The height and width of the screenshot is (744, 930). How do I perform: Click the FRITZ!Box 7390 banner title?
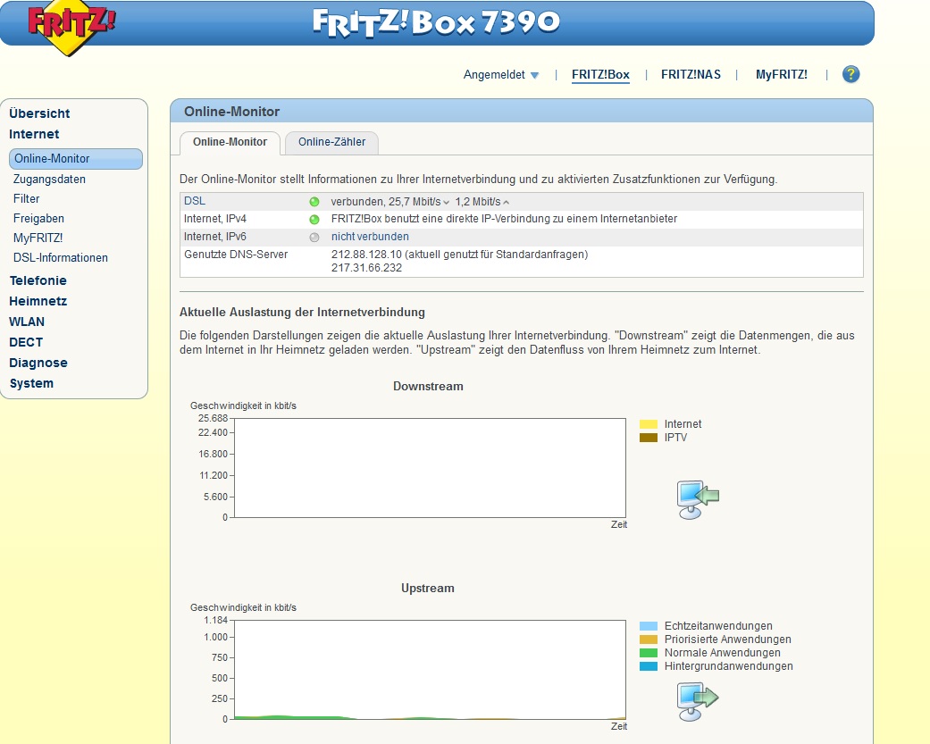(x=436, y=22)
